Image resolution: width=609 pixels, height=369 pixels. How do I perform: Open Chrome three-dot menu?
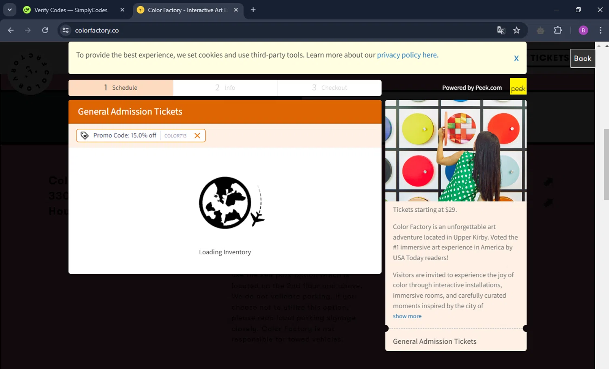pos(600,30)
